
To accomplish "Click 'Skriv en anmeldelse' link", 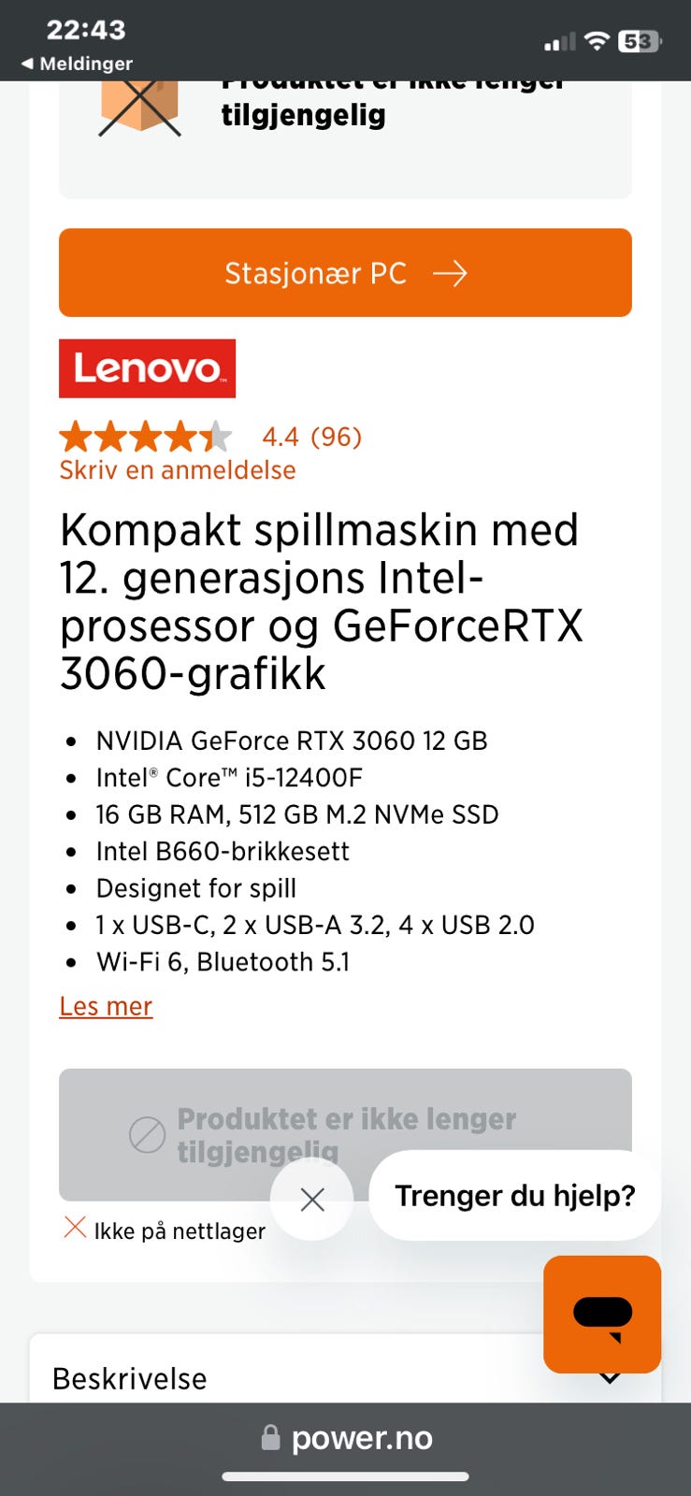I will pyautogui.click(x=178, y=470).
